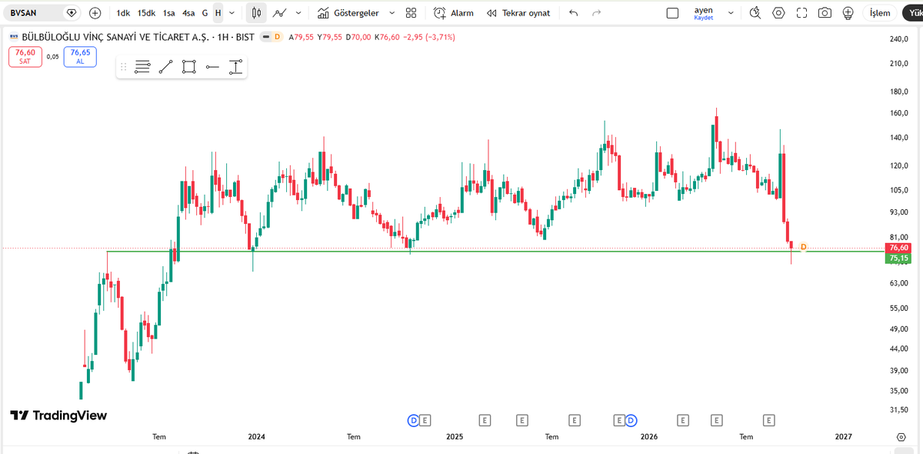
Task: Switch to 4sa timeframe
Action: 188,13
